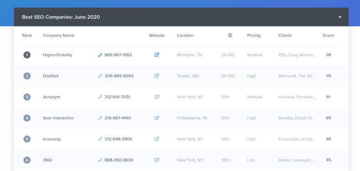360x171 pixels.
Task: Select clients text Coca-Cola, LG Ele
Action: (297, 139)
